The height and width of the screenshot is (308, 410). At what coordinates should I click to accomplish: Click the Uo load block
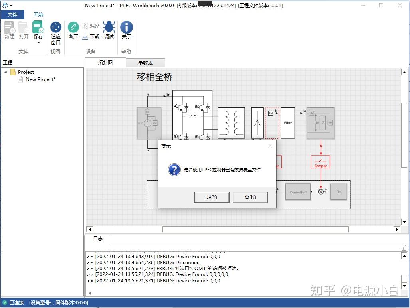321,123
